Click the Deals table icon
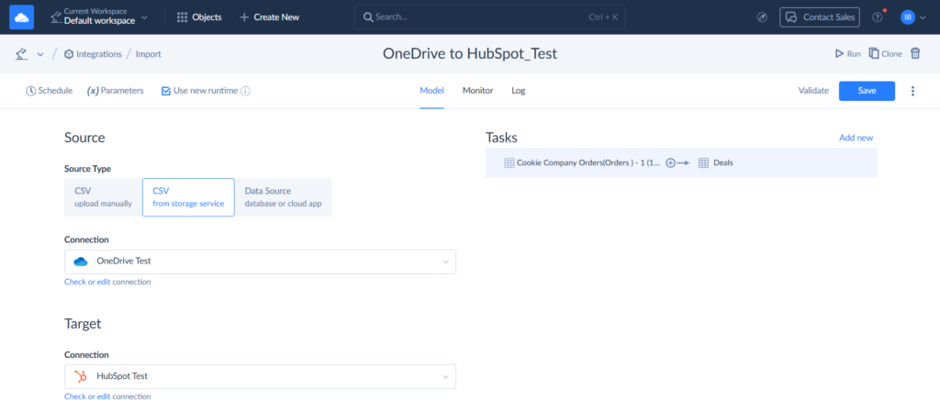Viewport: 940px width, 413px height. [x=704, y=162]
